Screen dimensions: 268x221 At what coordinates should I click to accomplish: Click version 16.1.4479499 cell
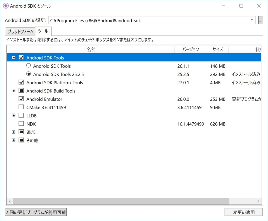coord(191,124)
